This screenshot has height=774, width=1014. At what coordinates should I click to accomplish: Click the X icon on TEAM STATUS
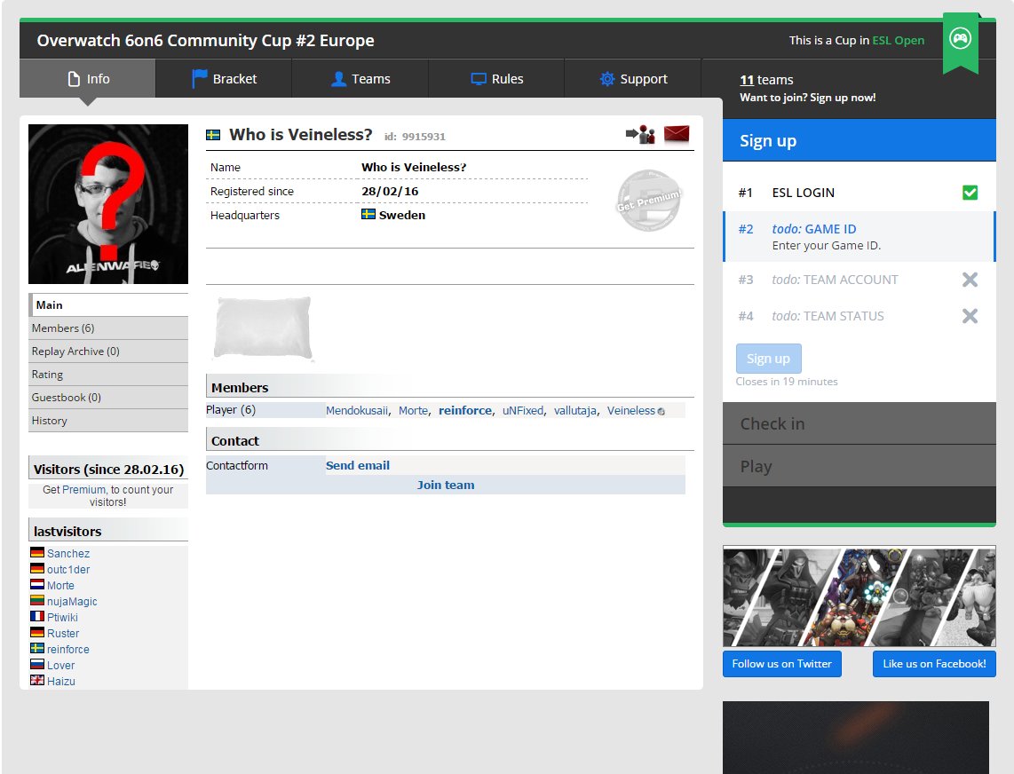pyautogui.click(x=970, y=316)
